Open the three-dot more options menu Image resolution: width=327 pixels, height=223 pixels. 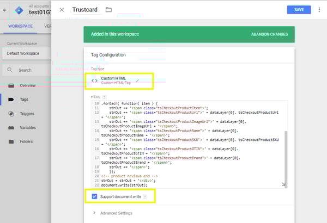click(x=319, y=10)
